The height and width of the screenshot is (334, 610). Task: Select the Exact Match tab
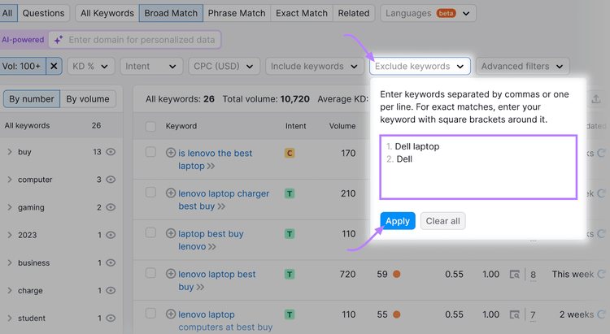click(302, 13)
